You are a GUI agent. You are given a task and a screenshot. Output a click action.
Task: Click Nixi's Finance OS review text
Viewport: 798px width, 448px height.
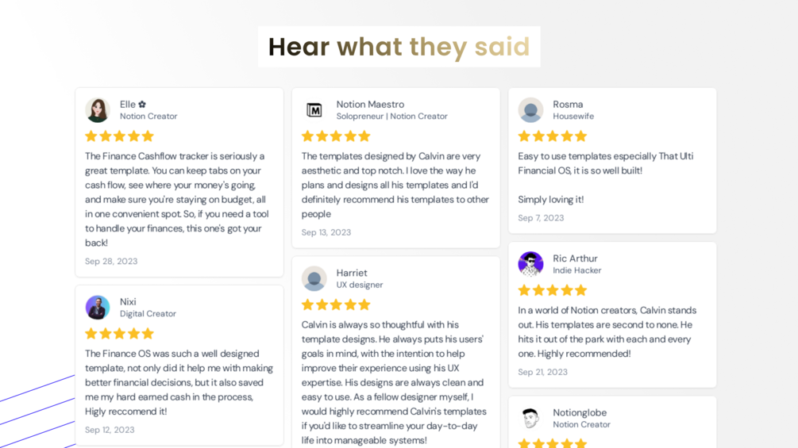179,382
